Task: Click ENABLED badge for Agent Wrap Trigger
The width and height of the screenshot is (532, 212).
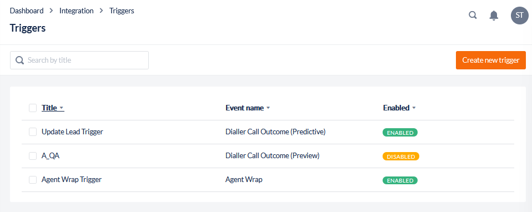Action: tap(400, 180)
